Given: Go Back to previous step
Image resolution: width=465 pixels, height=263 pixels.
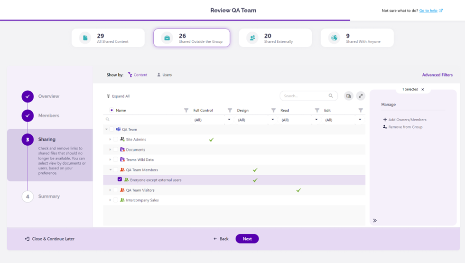Looking at the screenshot, I should click(221, 239).
